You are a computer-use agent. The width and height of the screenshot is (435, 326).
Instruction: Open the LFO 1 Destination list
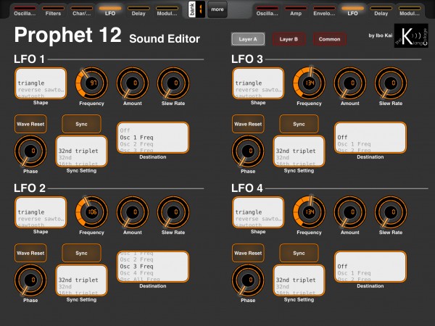(153, 138)
